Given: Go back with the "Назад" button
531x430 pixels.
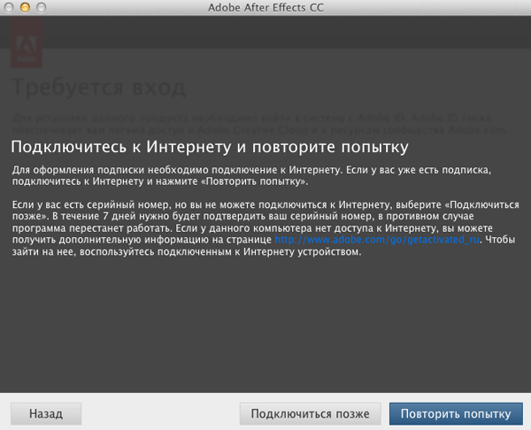Looking at the screenshot, I should coord(46,413).
